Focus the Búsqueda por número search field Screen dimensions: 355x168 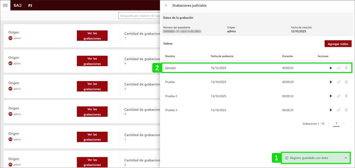(x=139, y=16)
